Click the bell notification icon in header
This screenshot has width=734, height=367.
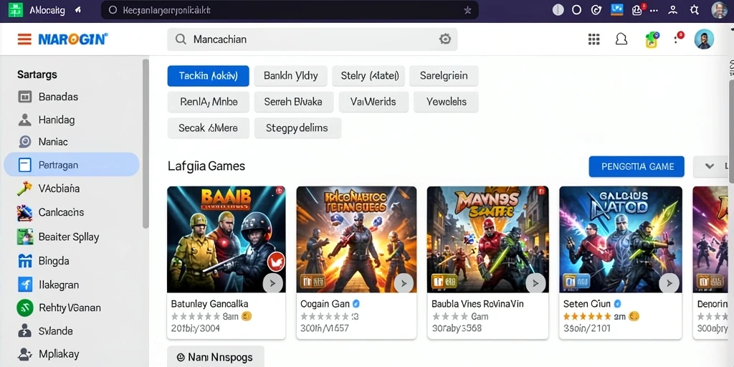[x=621, y=39]
